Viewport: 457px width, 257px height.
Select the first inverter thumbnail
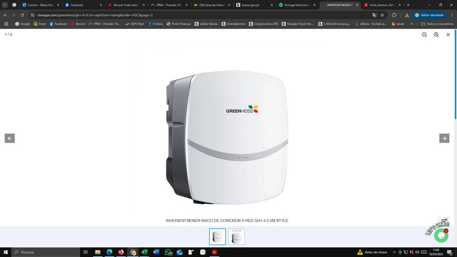pyautogui.click(x=218, y=236)
